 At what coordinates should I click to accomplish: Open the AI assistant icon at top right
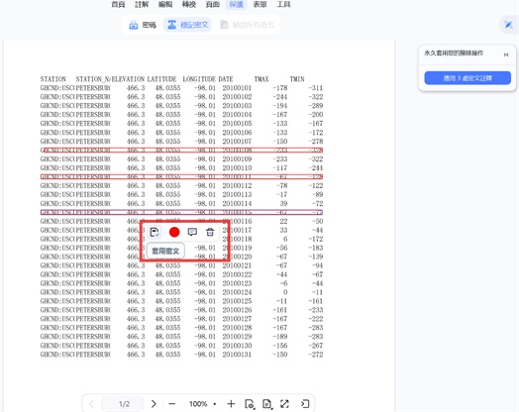point(508,24)
